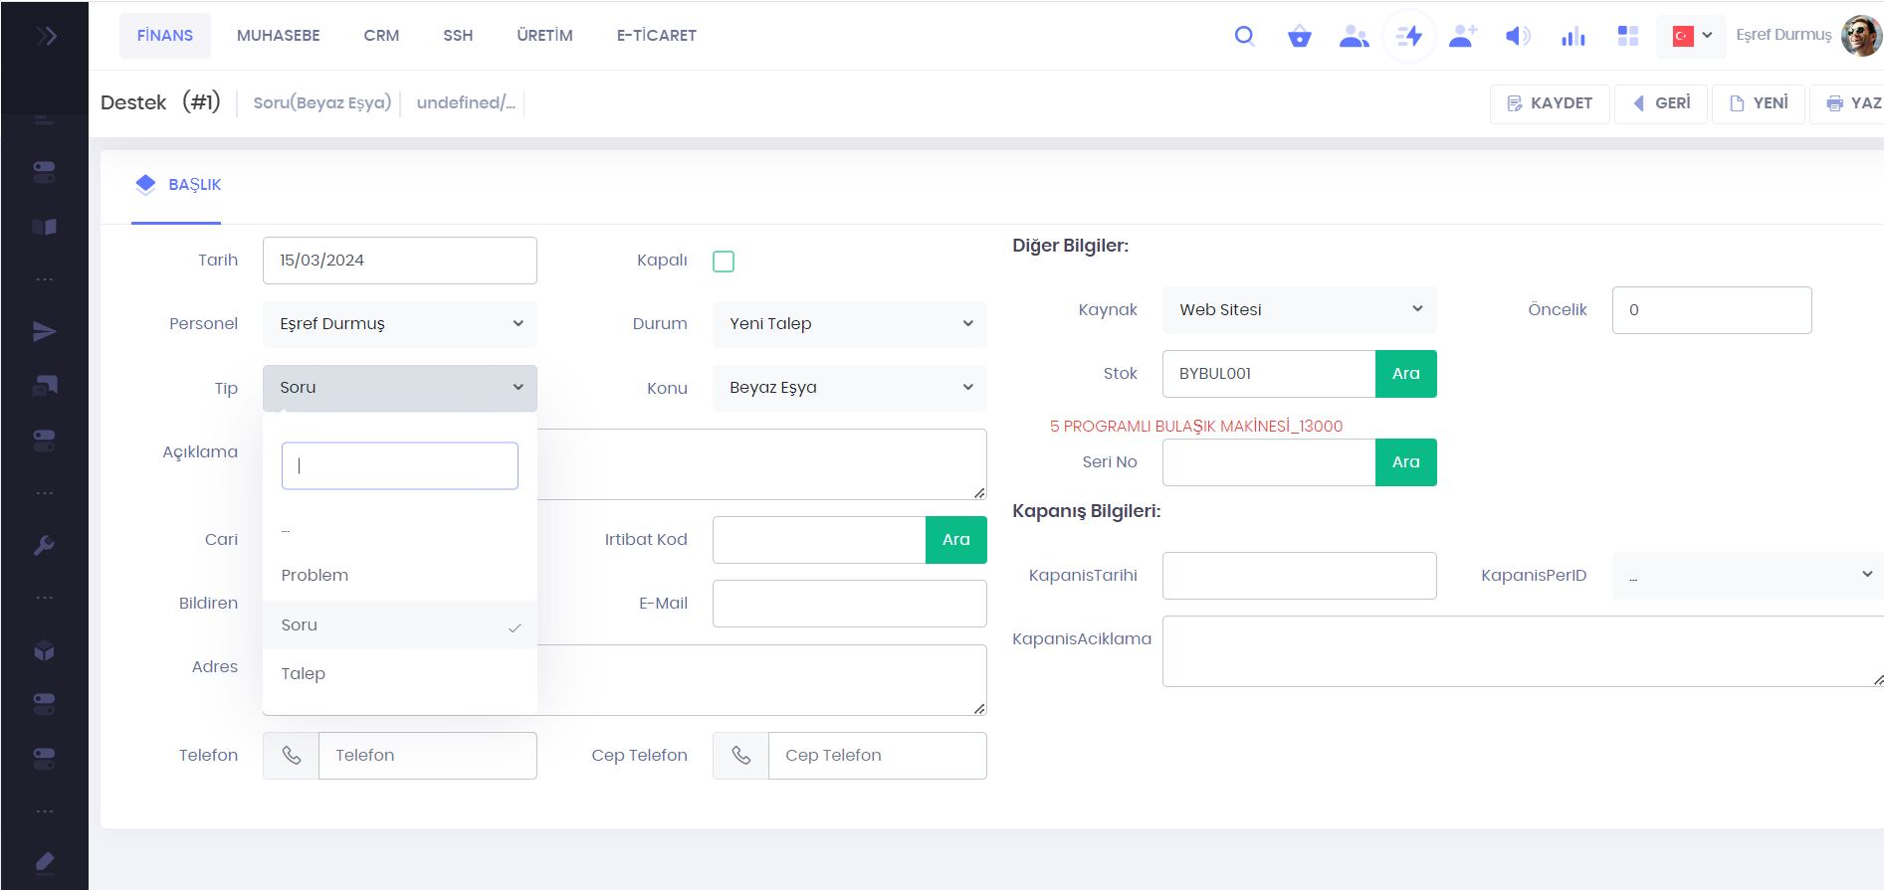The height and width of the screenshot is (890, 1884).
Task: Click the grid apps icon
Action: [1627, 37]
